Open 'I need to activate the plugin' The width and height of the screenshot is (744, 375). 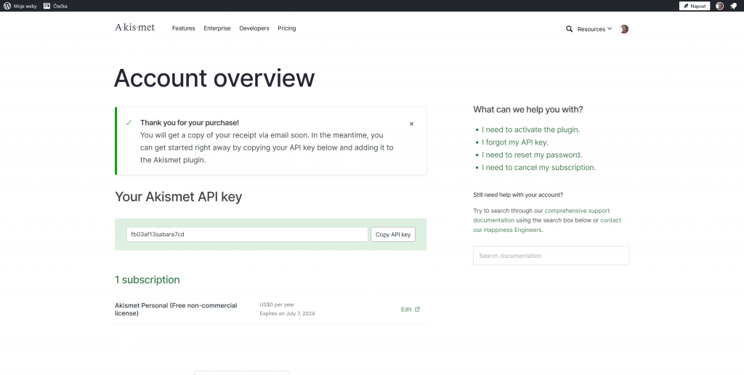[530, 129]
